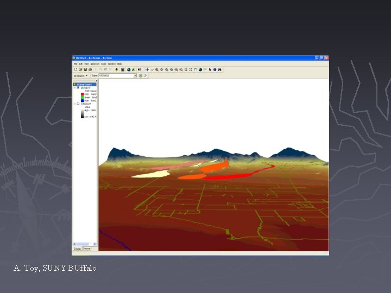Click the New document icon
Viewport: 391px width, 293px height.
(x=76, y=69)
